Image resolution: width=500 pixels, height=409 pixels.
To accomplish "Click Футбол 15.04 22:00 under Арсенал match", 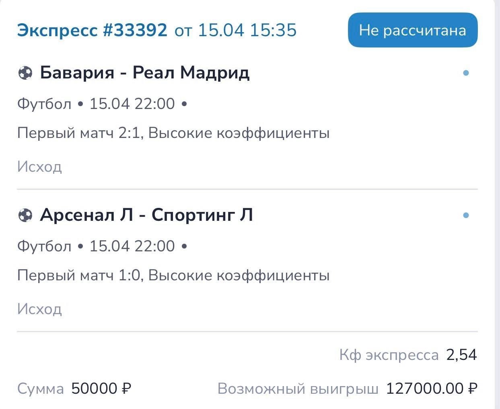I will 96,246.
